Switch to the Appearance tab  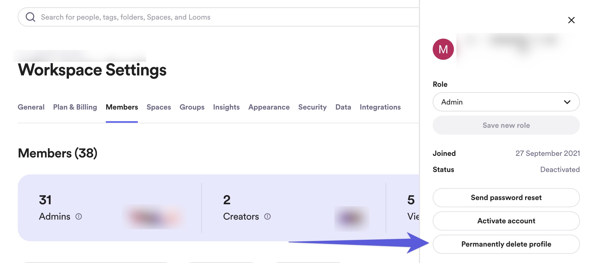click(x=269, y=107)
